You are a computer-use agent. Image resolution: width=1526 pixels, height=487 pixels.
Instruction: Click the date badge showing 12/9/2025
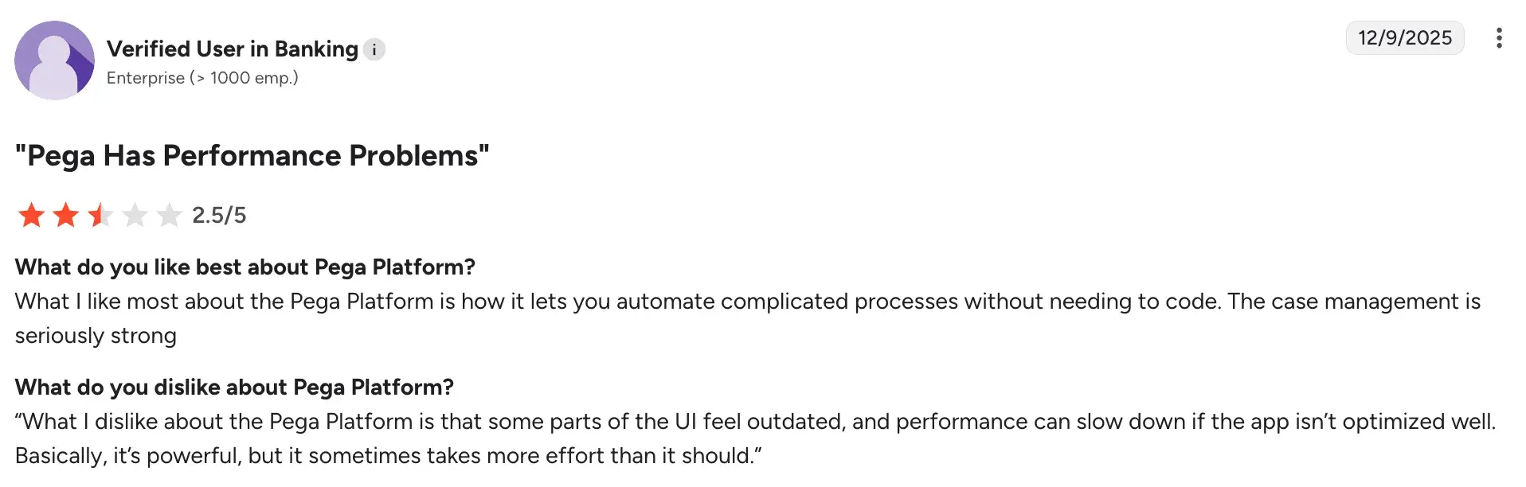point(1404,37)
